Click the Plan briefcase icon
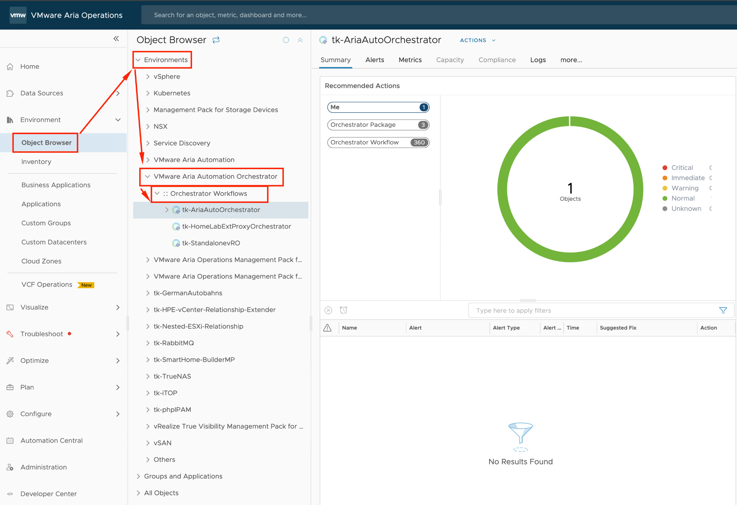 pos(10,387)
